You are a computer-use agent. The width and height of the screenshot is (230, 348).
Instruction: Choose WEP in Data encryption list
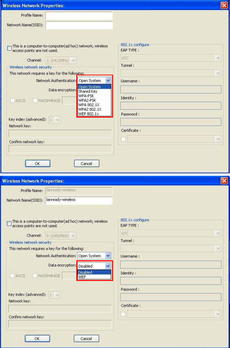pos(94,277)
